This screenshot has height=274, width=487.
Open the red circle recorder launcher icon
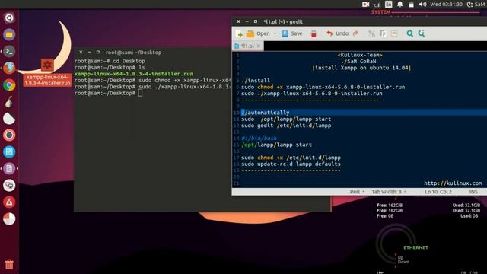[9, 135]
